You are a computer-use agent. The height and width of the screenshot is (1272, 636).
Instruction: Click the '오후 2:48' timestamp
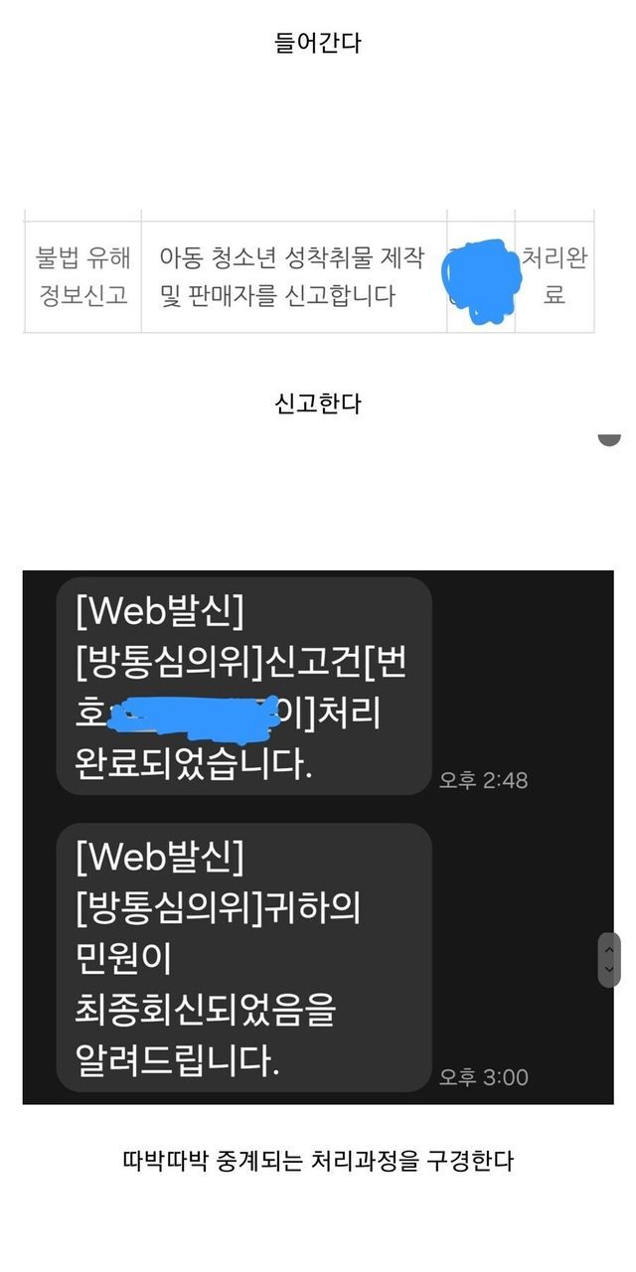484,780
